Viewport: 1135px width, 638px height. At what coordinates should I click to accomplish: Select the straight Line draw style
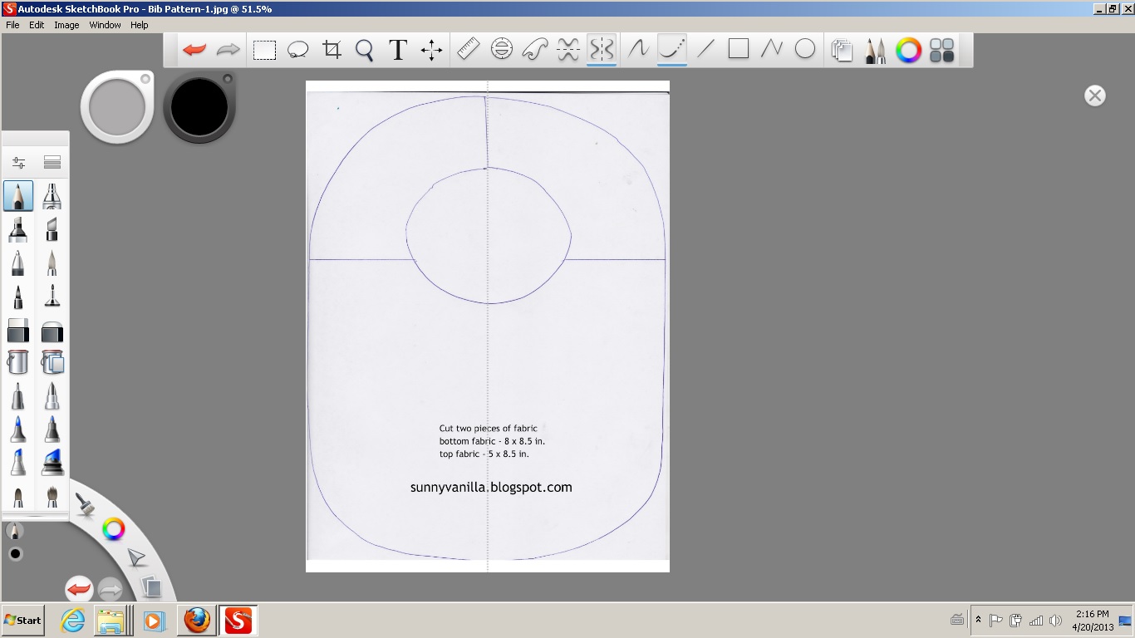tap(705, 50)
